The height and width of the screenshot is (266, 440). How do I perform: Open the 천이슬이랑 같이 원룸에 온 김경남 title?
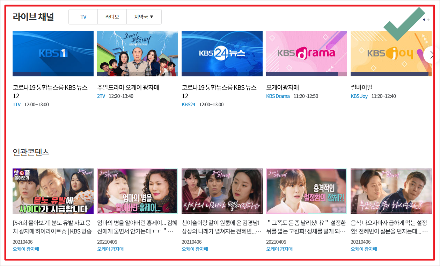pos(222,227)
